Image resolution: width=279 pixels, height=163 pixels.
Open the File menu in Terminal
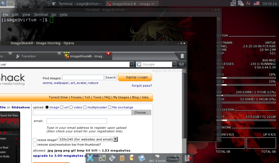pos(6,14)
